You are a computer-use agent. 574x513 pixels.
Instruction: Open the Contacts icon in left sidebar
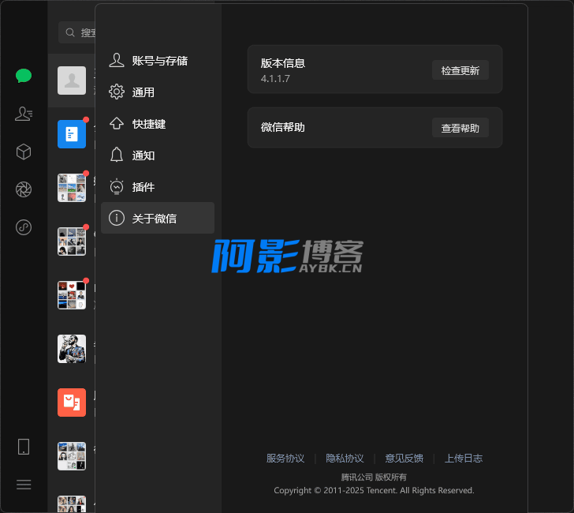(x=24, y=114)
